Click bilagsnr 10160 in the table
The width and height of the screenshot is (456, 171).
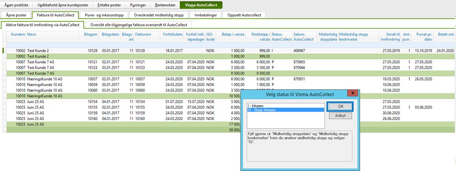coord(93,119)
